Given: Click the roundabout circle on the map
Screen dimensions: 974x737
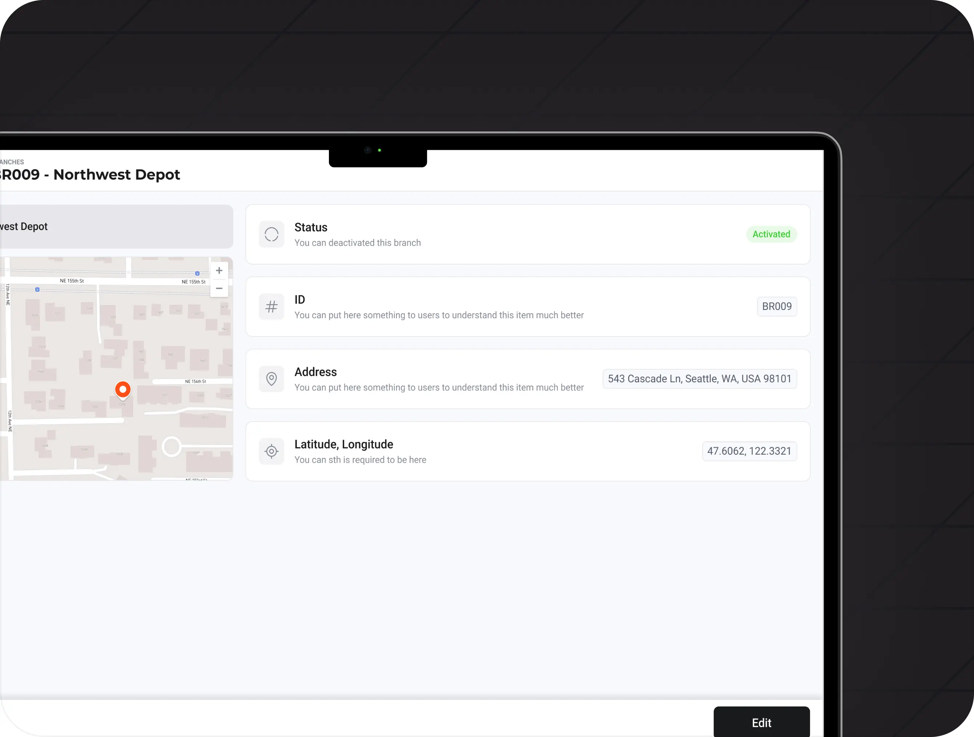Looking at the screenshot, I should [171, 446].
